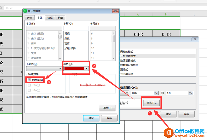Click the 字体(F) input field
This screenshot has width=207, height=140.
pyautogui.click(x=44, y=28)
